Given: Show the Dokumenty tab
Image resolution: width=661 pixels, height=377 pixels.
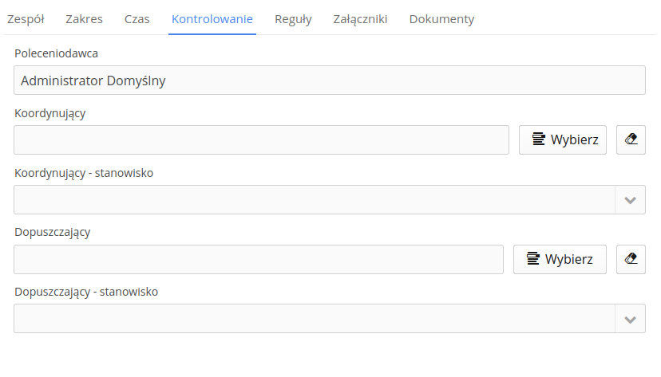Looking at the screenshot, I should 441,19.
